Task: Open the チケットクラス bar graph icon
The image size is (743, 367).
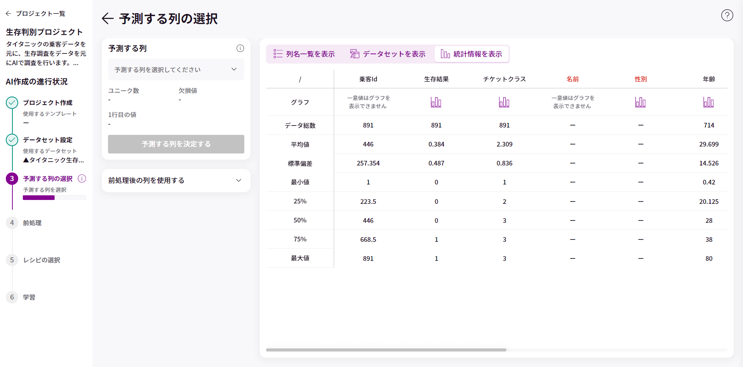Action: pyautogui.click(x=504, y=102)
